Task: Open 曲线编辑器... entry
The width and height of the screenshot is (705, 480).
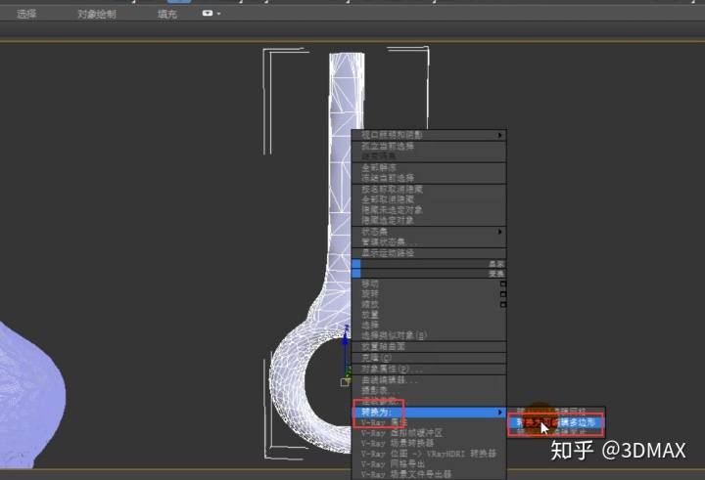Action: [429, 380]
